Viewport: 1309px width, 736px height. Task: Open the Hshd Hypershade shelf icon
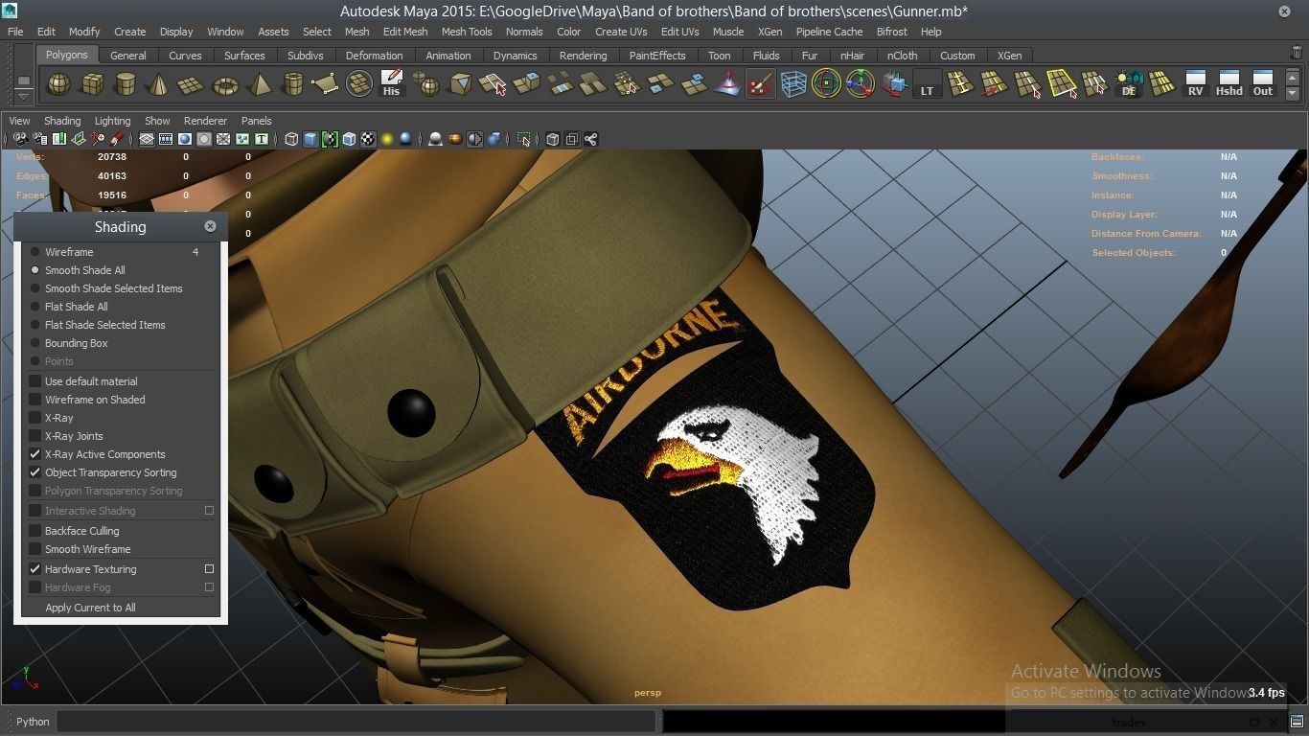click(1229, 84)
